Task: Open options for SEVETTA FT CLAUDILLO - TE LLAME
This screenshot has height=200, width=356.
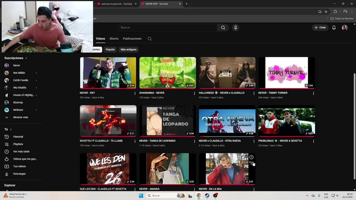Action: click(x=135, y=141)
